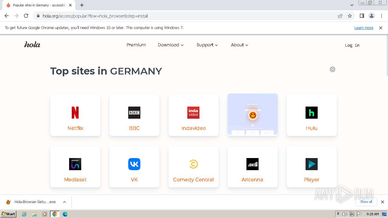388x218 pixels.
Task: View site information via the lock icon
Action: (x=38, y=16)
